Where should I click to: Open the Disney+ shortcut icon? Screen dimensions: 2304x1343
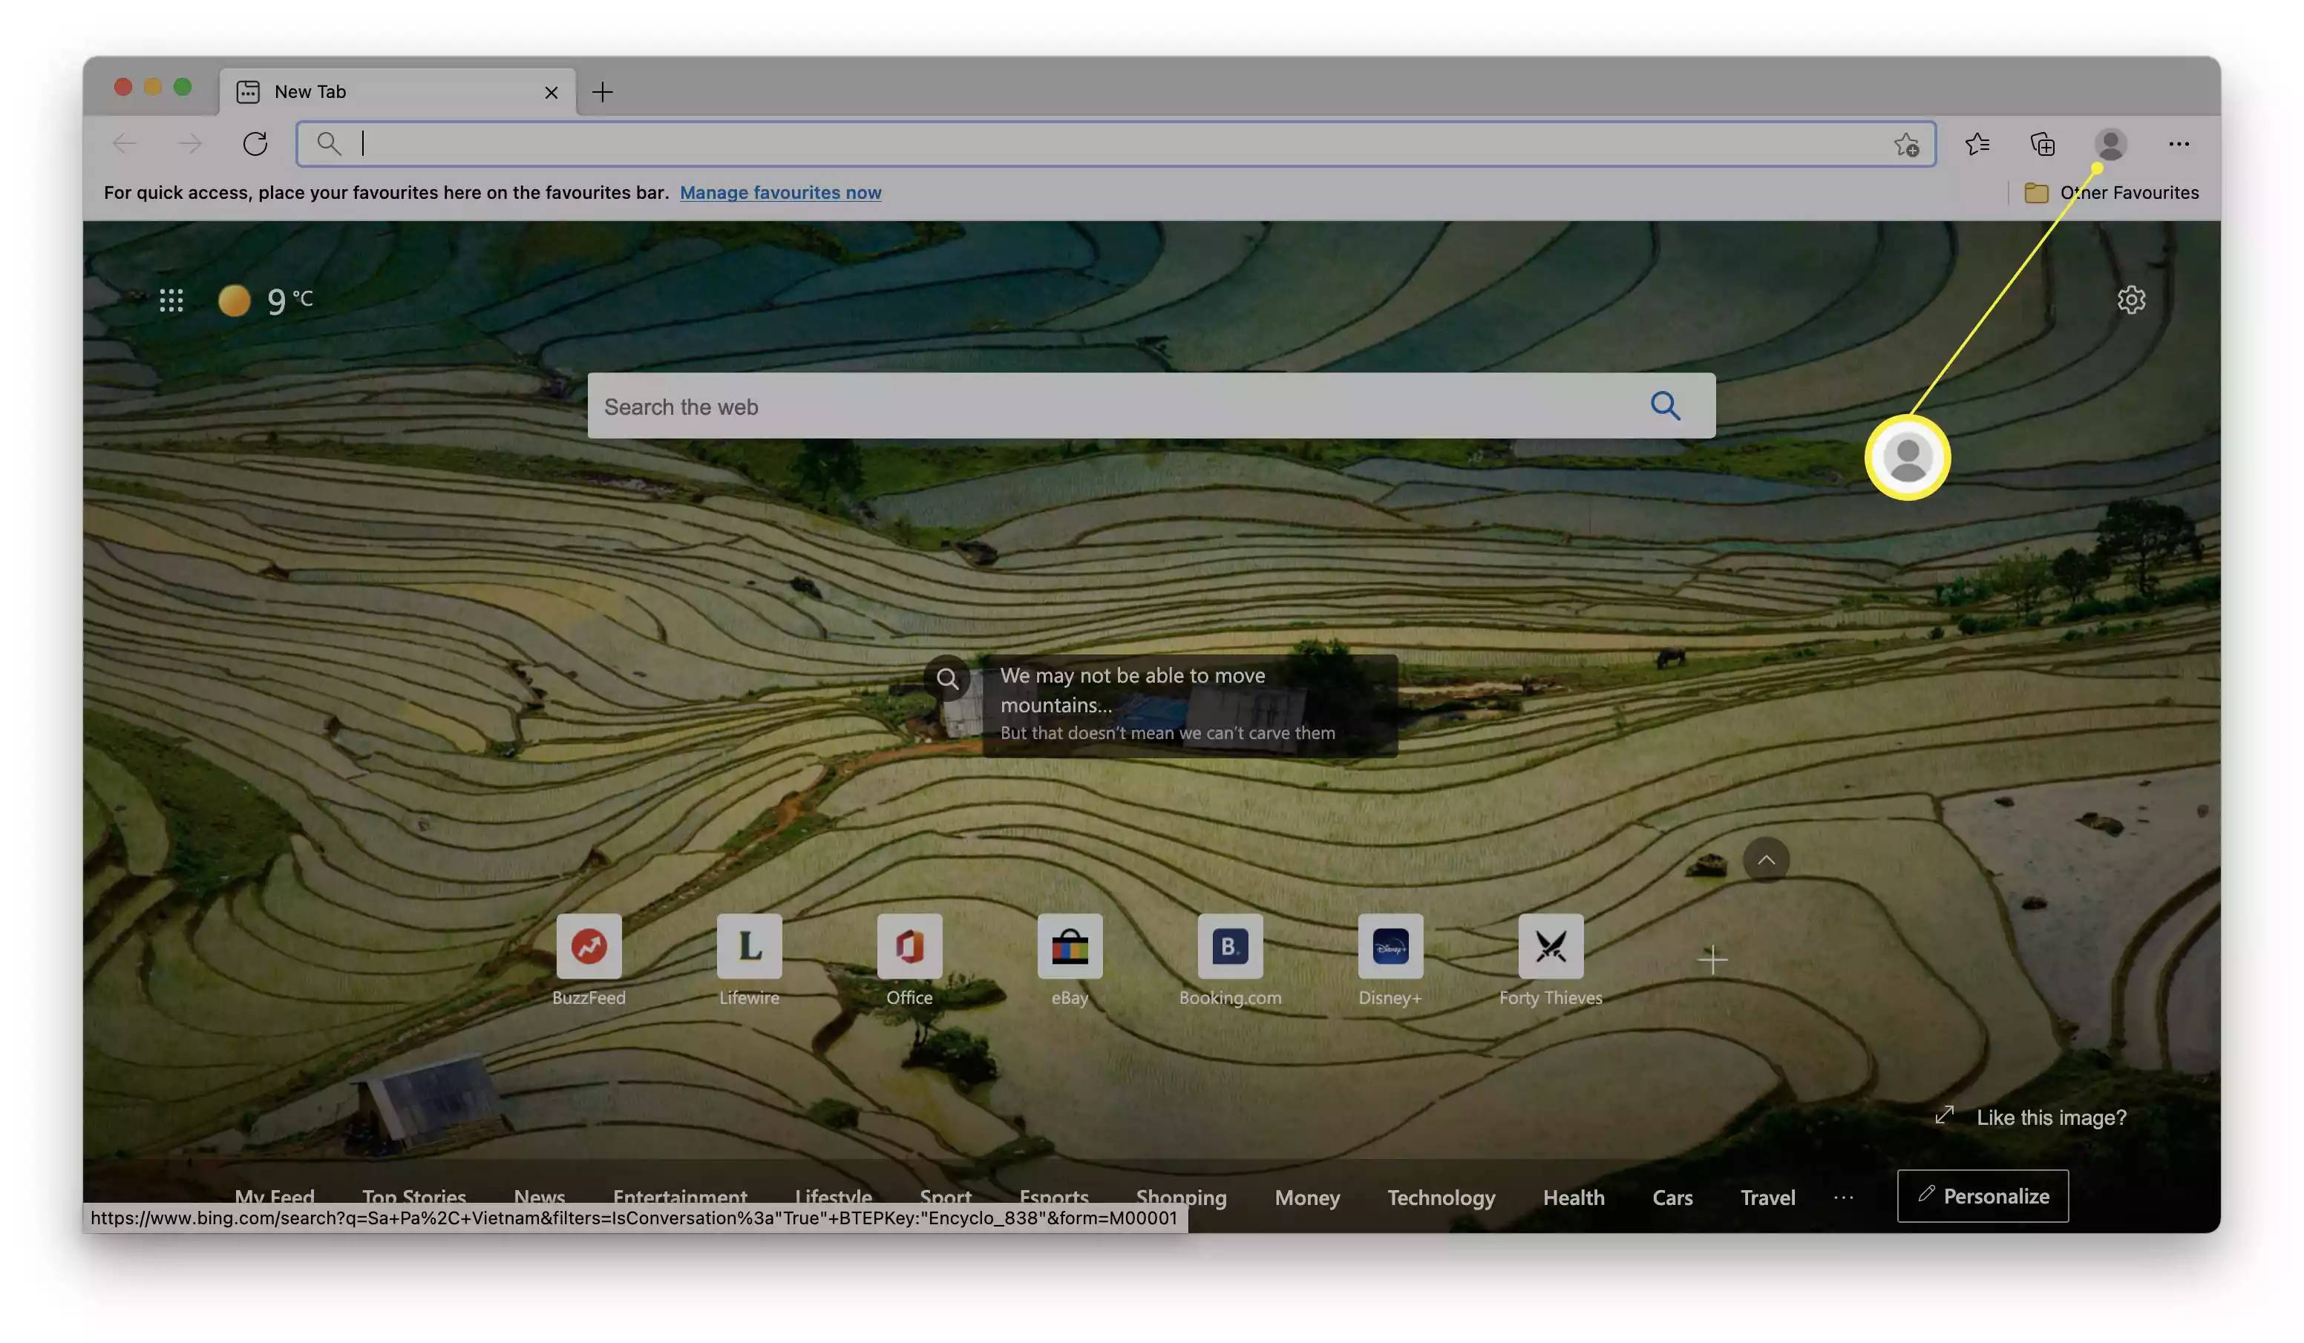coord(1390,945)
